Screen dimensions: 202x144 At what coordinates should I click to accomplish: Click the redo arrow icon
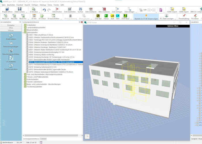49,10
